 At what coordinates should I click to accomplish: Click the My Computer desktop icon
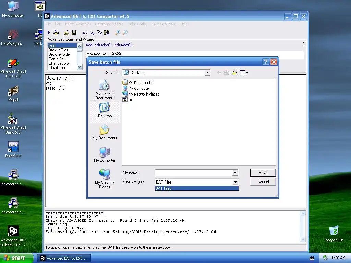click(13, 9)
